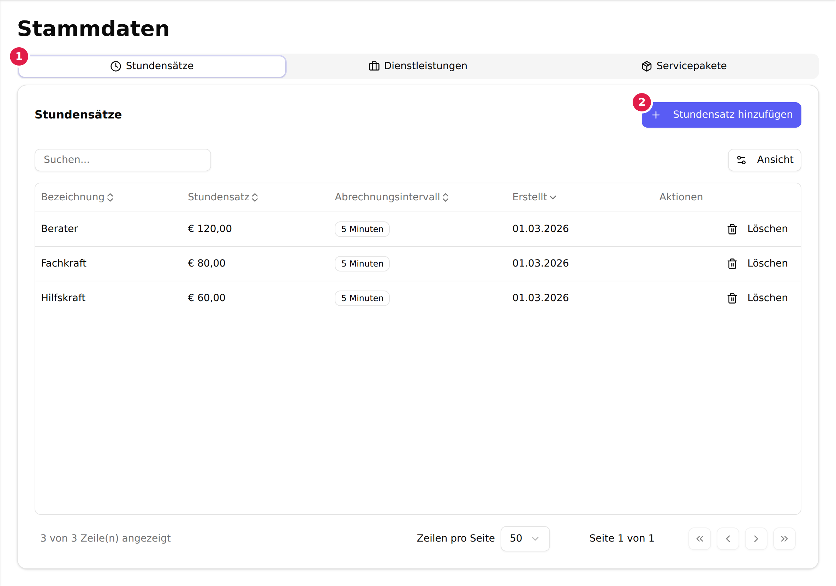Click the € 60,00 rate value
The height and width of the screenshot is (586, 836).
207,298
